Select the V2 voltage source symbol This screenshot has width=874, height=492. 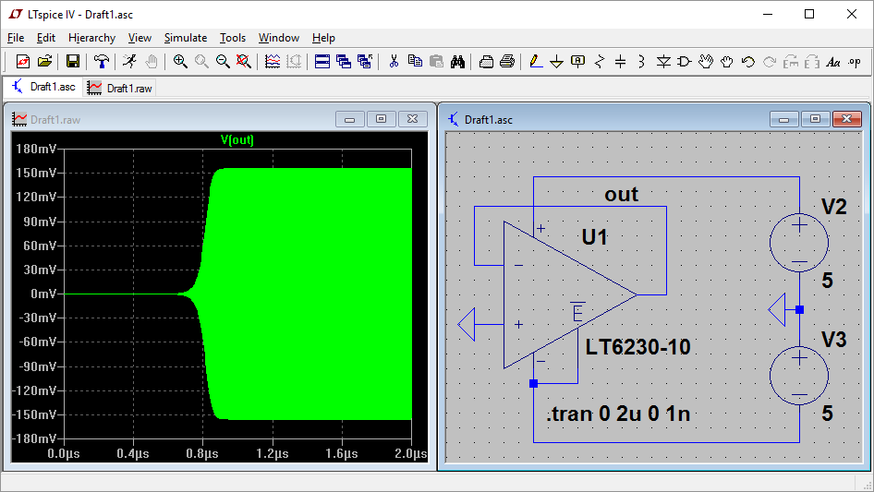[x=799, y=243]
